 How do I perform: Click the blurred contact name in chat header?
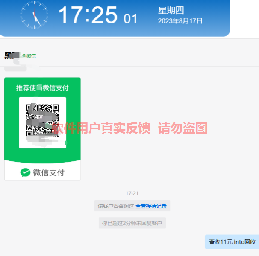[x=12, y=55]
